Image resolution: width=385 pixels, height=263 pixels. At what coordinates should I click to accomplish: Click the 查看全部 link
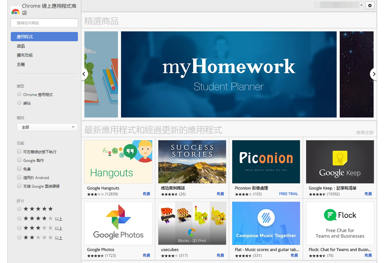point(365,133)
